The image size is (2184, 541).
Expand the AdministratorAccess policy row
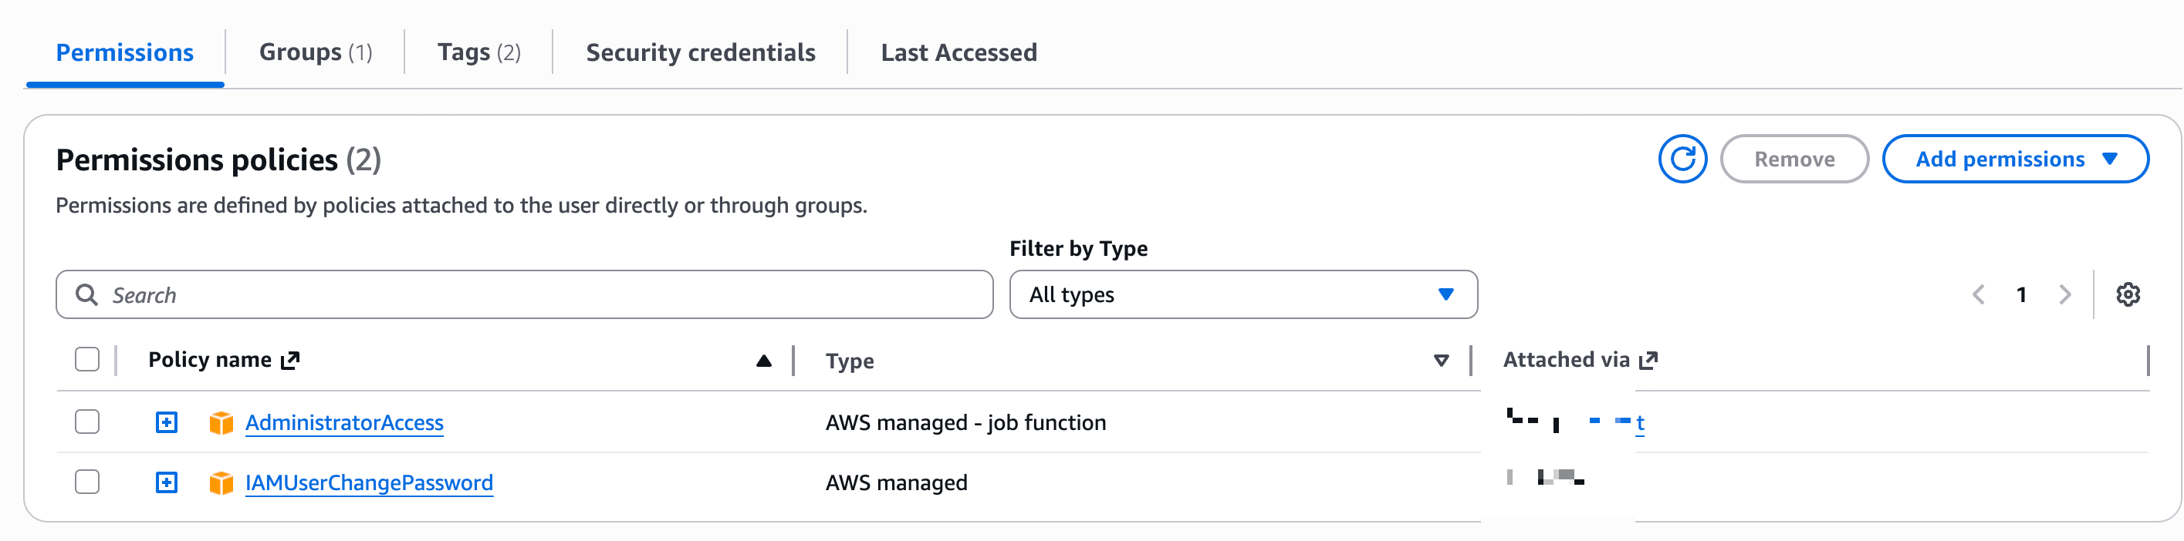(x=167, y=422)
